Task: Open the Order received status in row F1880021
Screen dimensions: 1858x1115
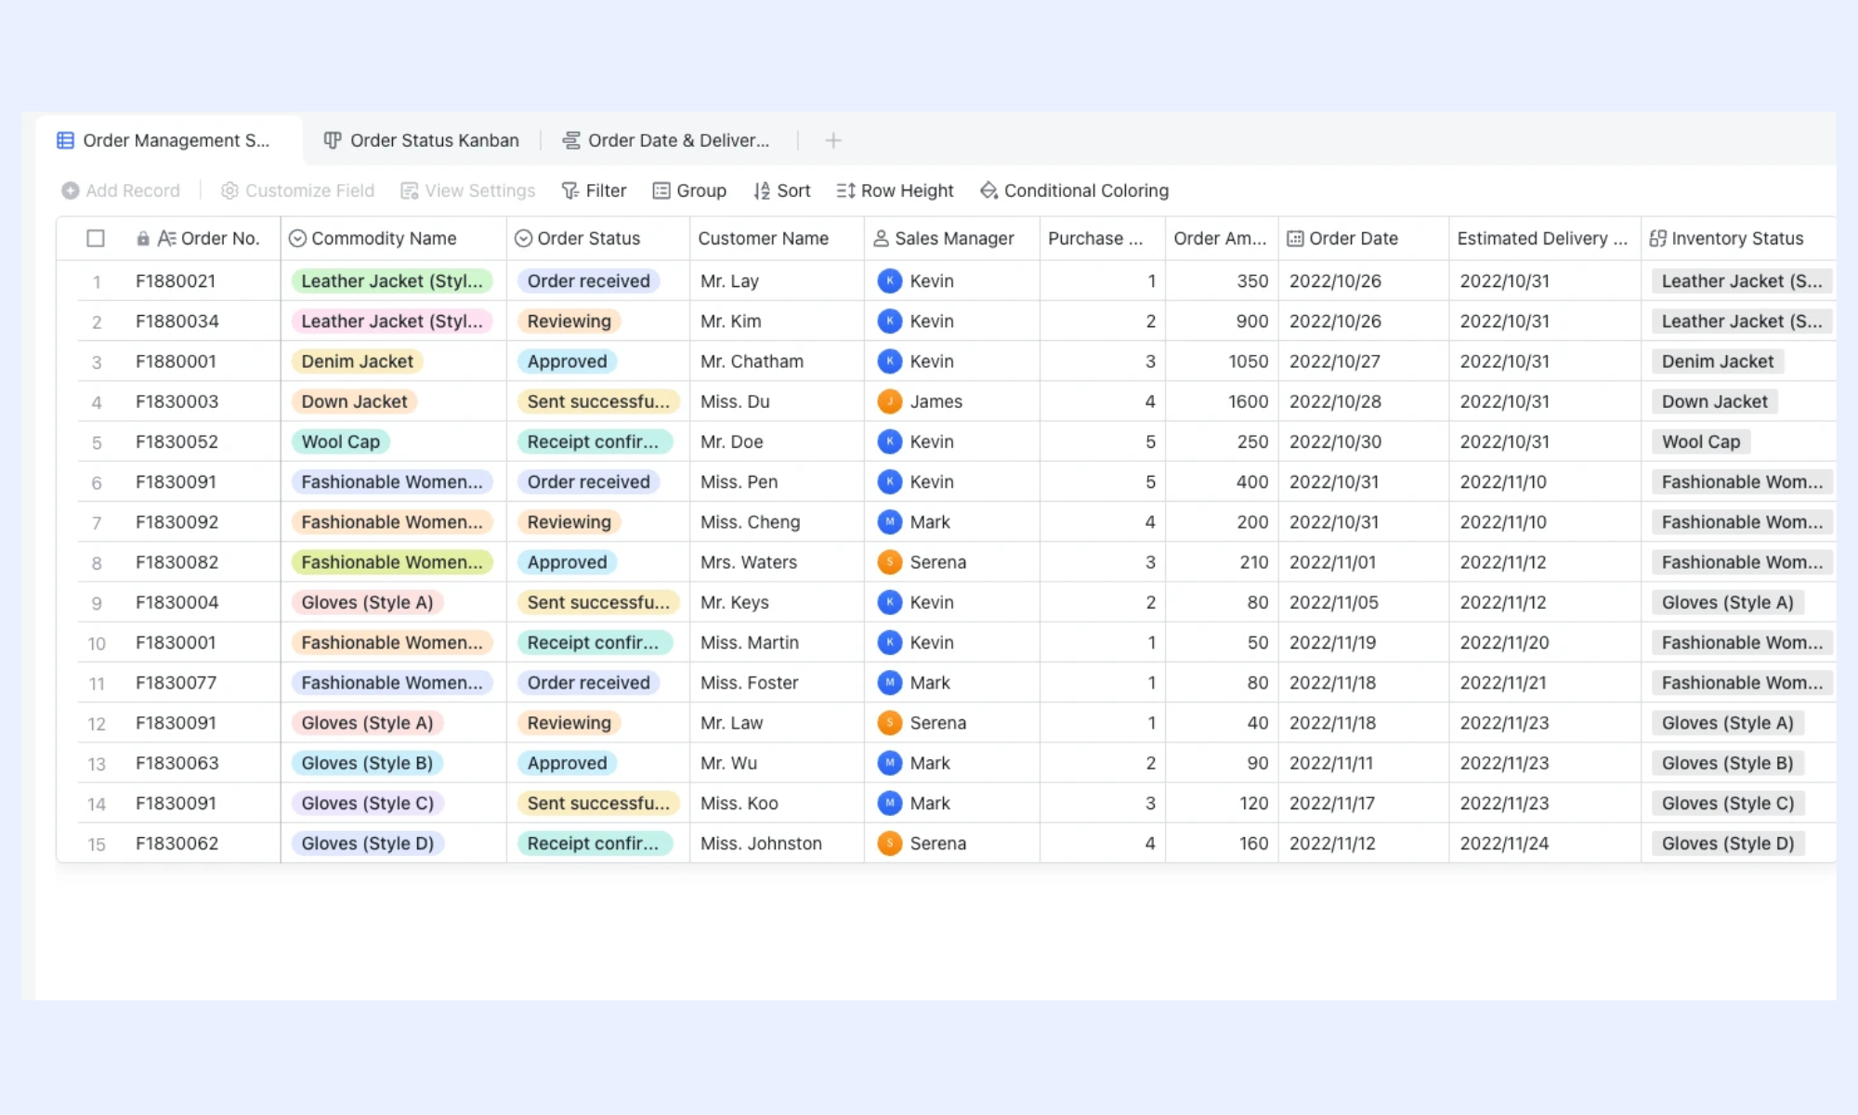Action: [x=588, y=281]
